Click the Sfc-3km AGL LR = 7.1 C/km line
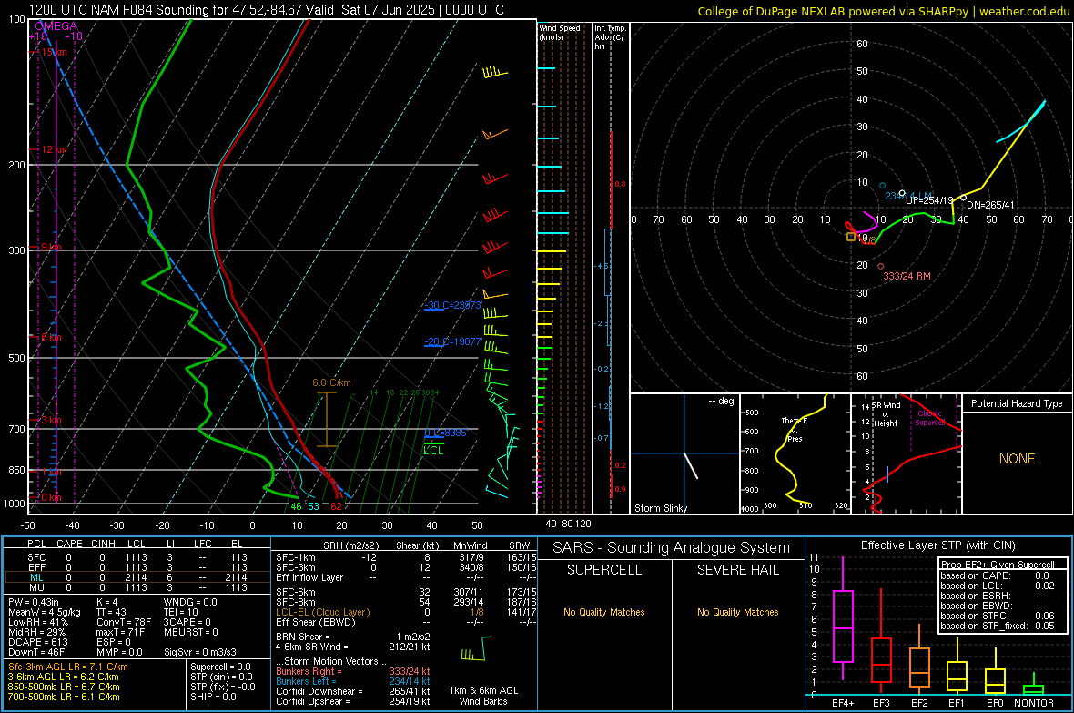This screenshot has width=1074, height=713. pyautogui.click(x=68, y=667)
